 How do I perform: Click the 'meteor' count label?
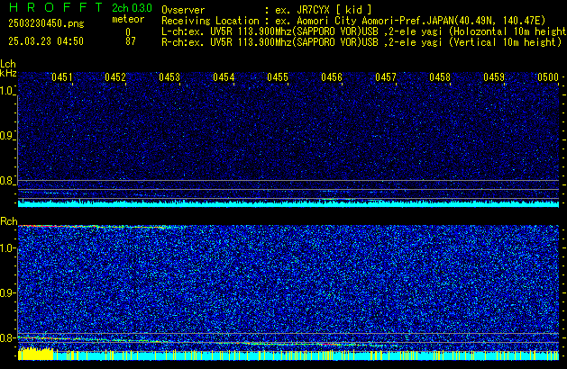click(x=128, y=19)
